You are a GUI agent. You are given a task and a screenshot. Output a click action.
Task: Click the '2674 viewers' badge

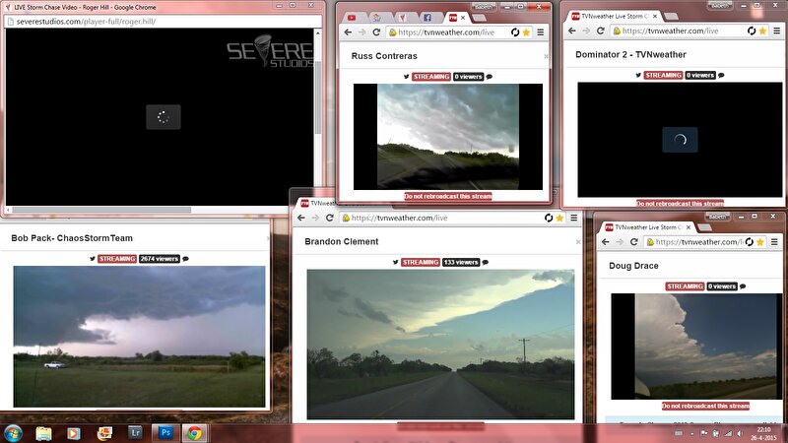click(160, 259)
